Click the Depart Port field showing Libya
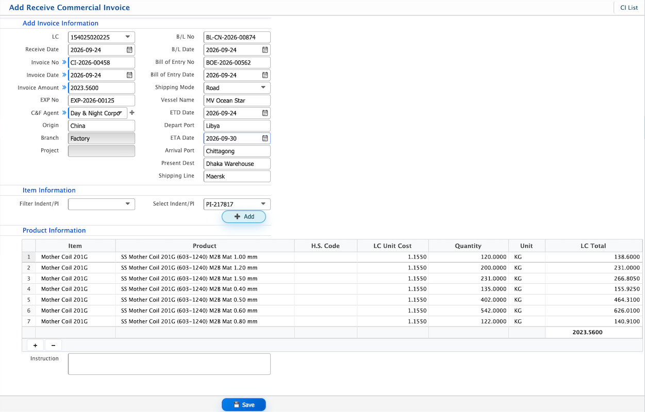The height and width of the screenshot is (412, 645). click(x=237, y=126)
